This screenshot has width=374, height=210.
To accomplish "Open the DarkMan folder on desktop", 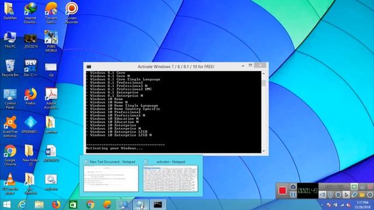I will [x=10, y=11].
